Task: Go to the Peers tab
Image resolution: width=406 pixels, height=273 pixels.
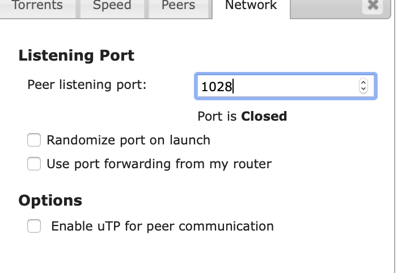Action: tap(178, 6)
